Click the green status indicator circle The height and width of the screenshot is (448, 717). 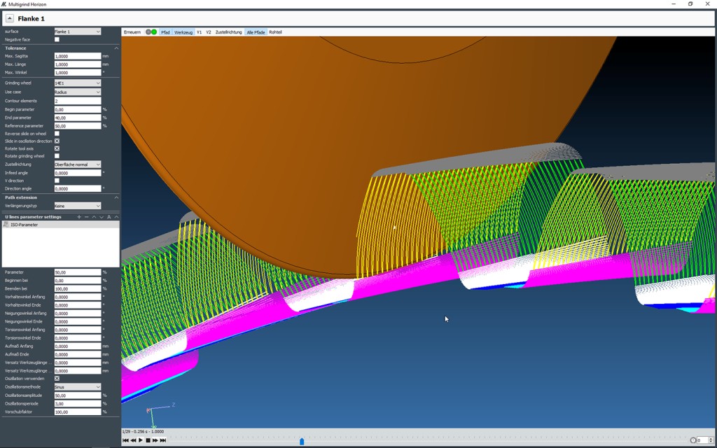click(154, 32)
